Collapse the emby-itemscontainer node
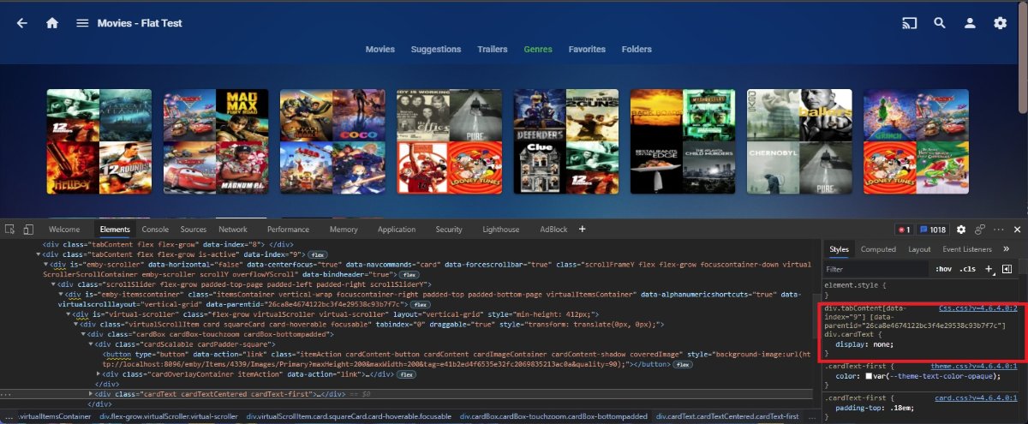This screenshot has height=424, width=1028. 62,295
